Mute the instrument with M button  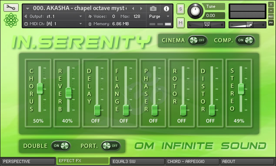pyautogui.click(x=180, y=23)
